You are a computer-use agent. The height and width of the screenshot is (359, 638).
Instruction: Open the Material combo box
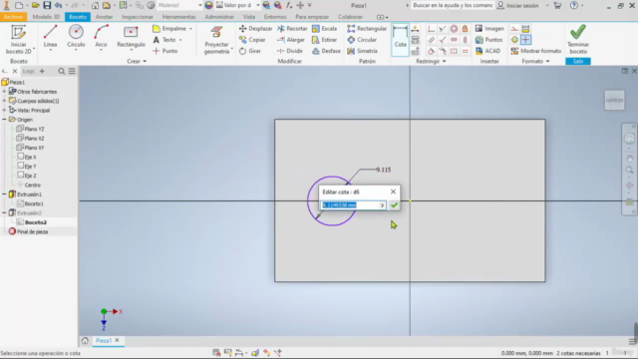179,5
